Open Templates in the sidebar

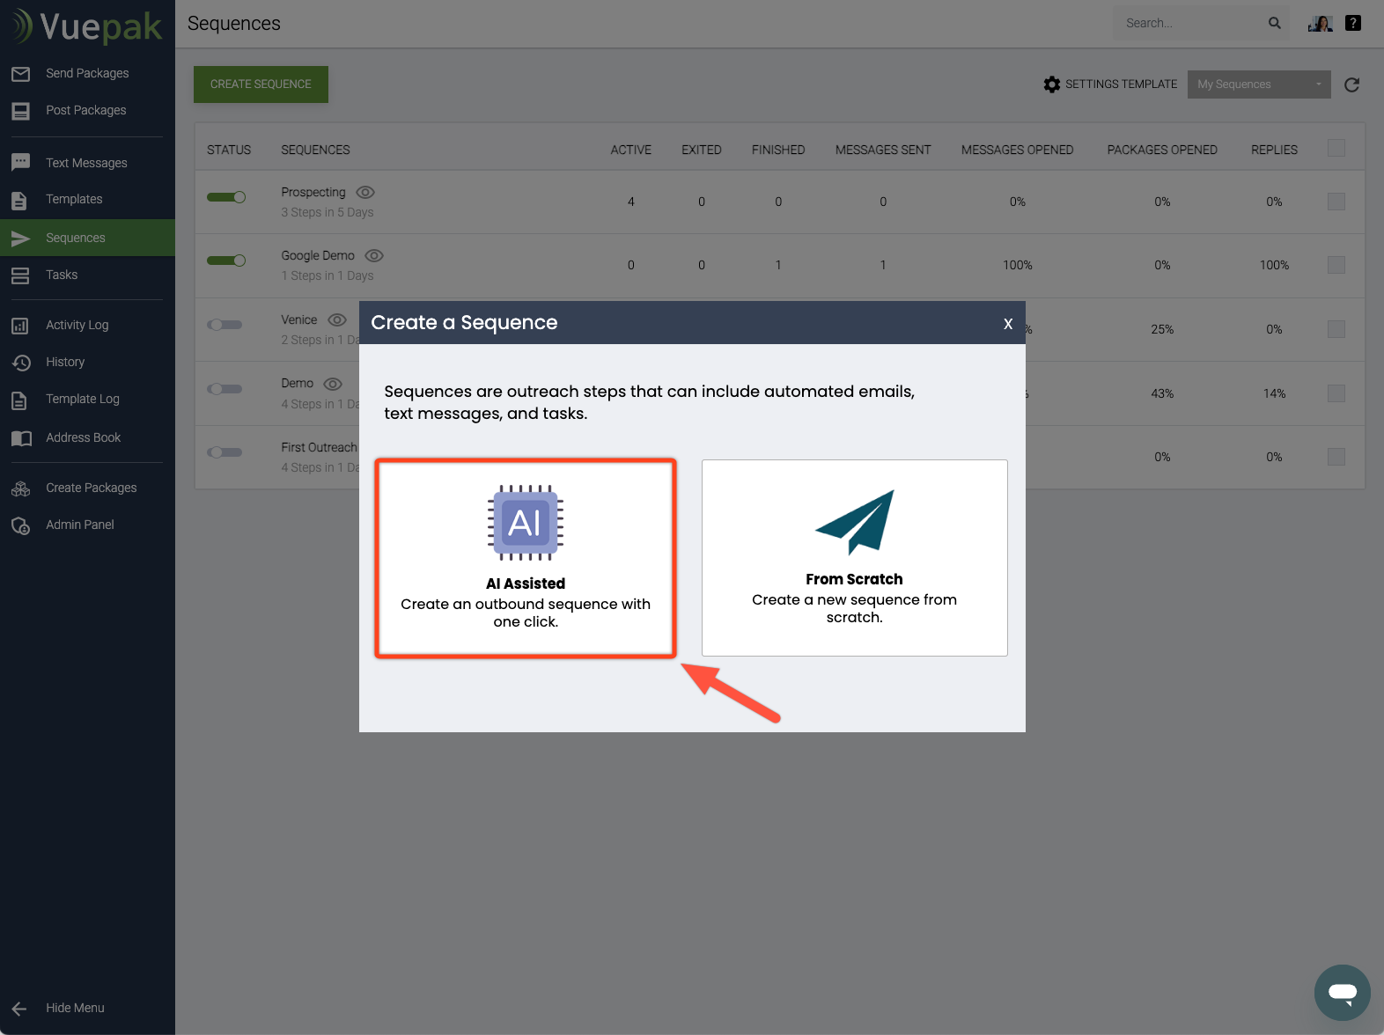(x=74, y=200)
